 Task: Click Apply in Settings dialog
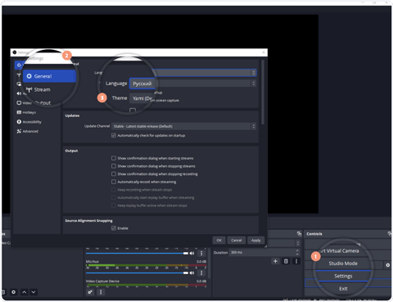pyautogui.click(x=255, y=241)
